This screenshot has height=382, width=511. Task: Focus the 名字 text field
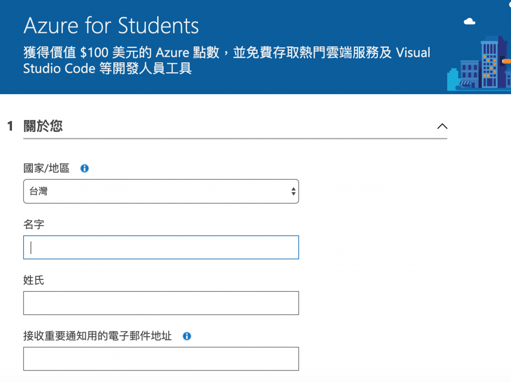pyautogui.click(x=161, y=247)
